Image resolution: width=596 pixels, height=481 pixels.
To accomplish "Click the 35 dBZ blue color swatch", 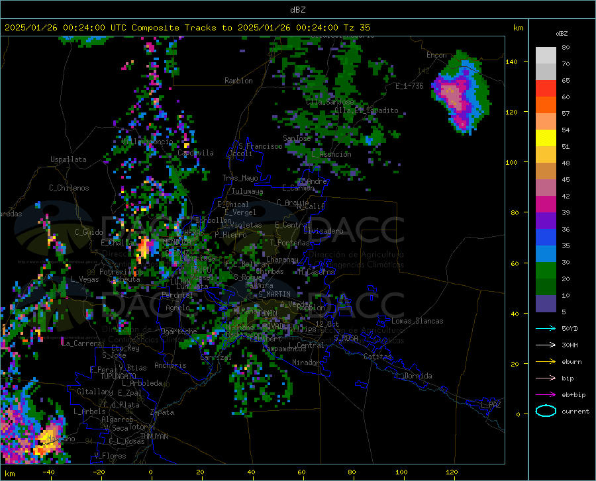I will [x=546, y=253].
